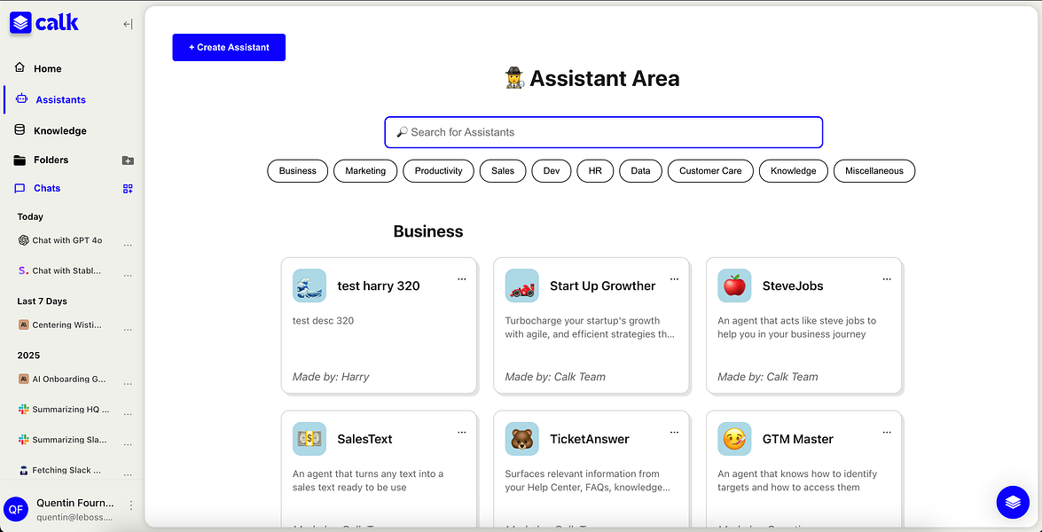The image size is (1042, 532).
Task: Open AI Onboarding G... conversation
Action: (x=69, y=379)
